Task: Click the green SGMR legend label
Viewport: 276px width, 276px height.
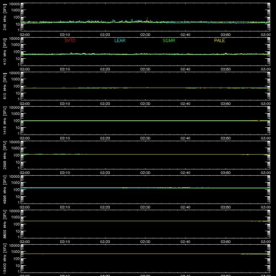Action: pos(169,40)
